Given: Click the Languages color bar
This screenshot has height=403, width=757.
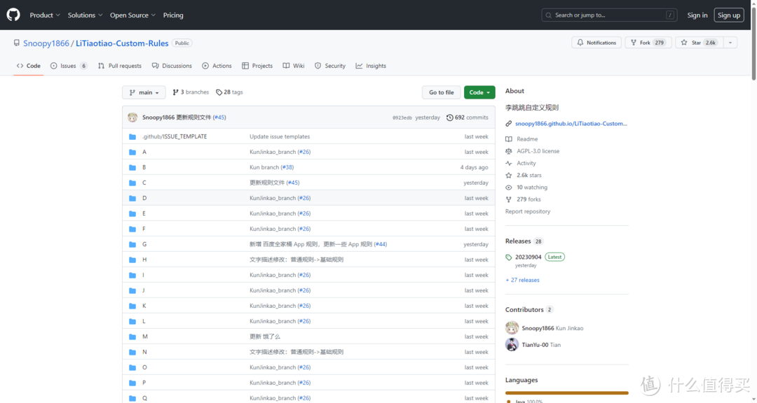Looking at the screenshot, I should pyautogui.click(x=567, y=393).
